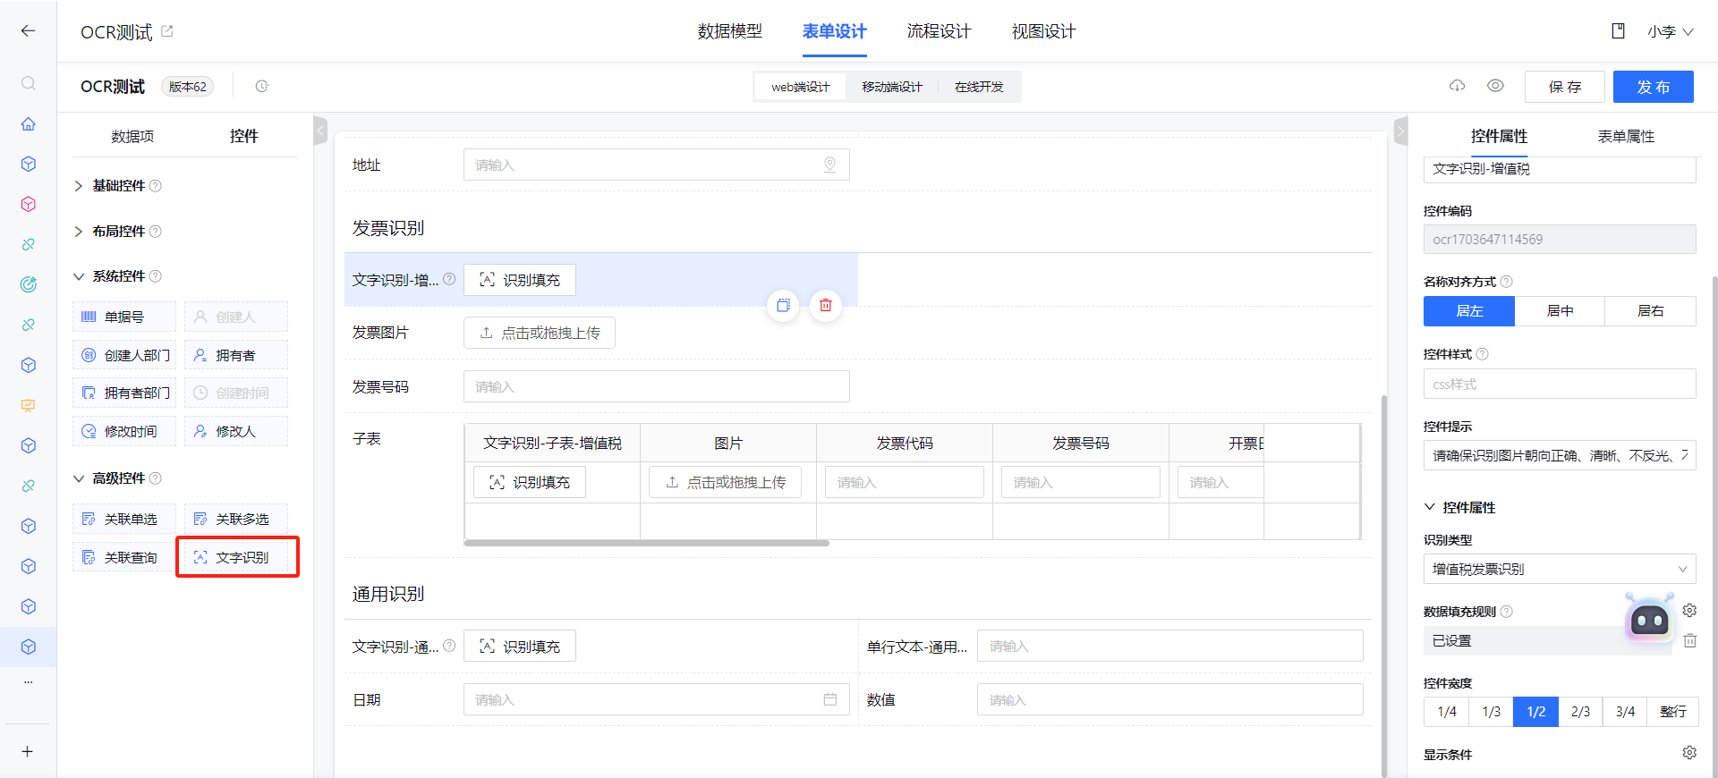Set control width to 整行
Screen dimensions: 1718x778
(1673, 712)
